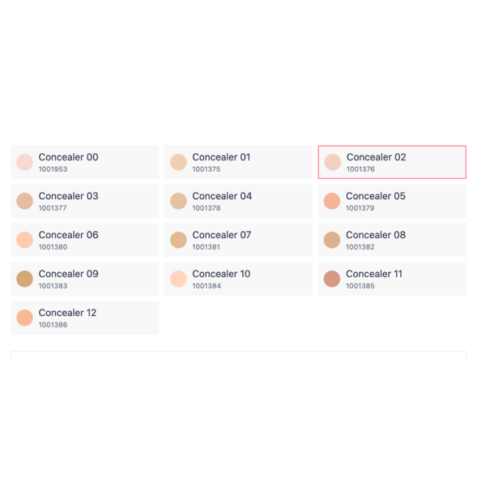Pick the Concealer 03 swatch circle
This screenshot has width=486, height=486.
click(x=24, y=201)
